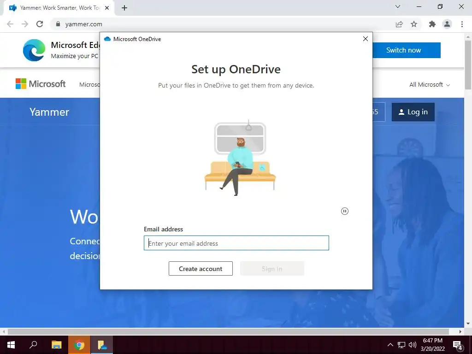Click the horizontal scrollbar of the page
The image size is (472, 354).
click(x=228, y=331)
